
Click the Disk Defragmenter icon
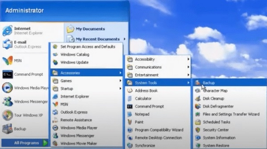coord(198,106)
